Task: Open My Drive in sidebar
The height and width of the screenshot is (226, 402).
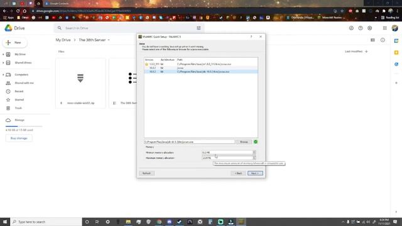Action: pos(20,55)
